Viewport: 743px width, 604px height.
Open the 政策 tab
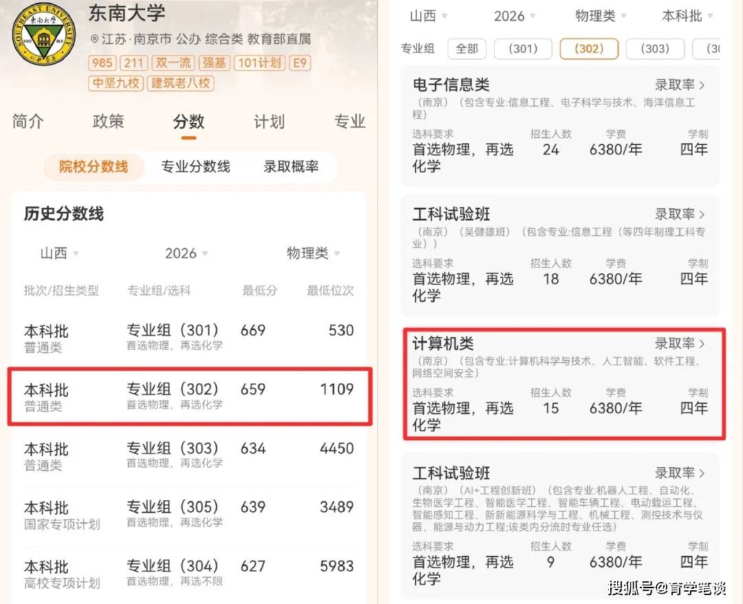pos(109,121)
